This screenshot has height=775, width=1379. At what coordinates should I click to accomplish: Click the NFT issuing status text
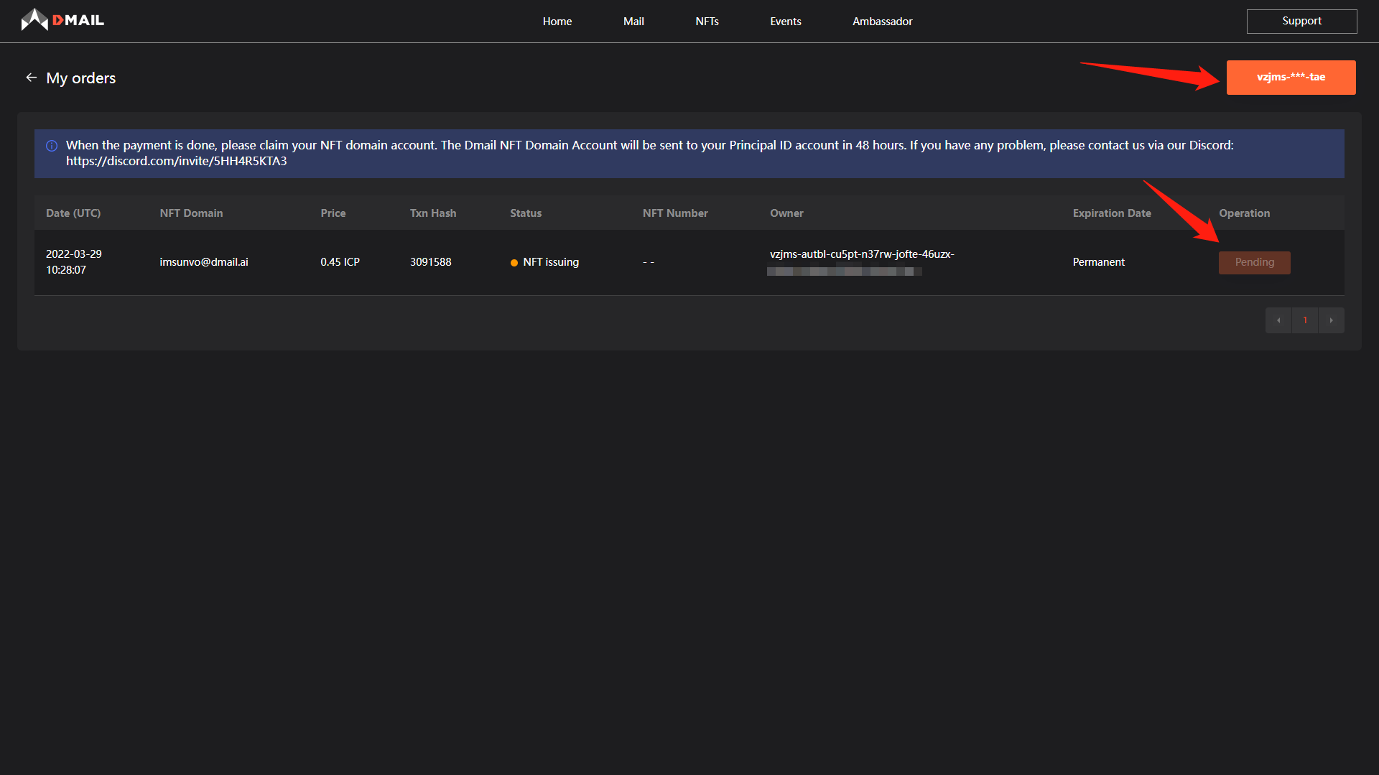point(551,262)
